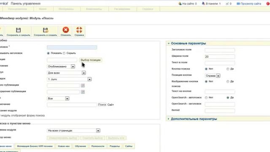Switch to the Обучение menu tab
270x152 pixels.
coord(81,146)
